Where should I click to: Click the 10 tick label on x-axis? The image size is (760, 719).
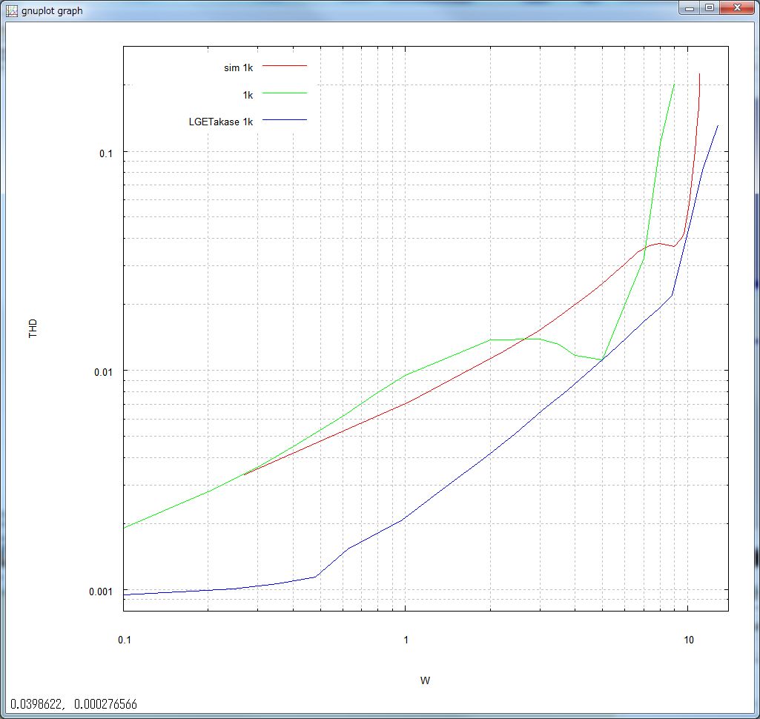coord(688,639)
